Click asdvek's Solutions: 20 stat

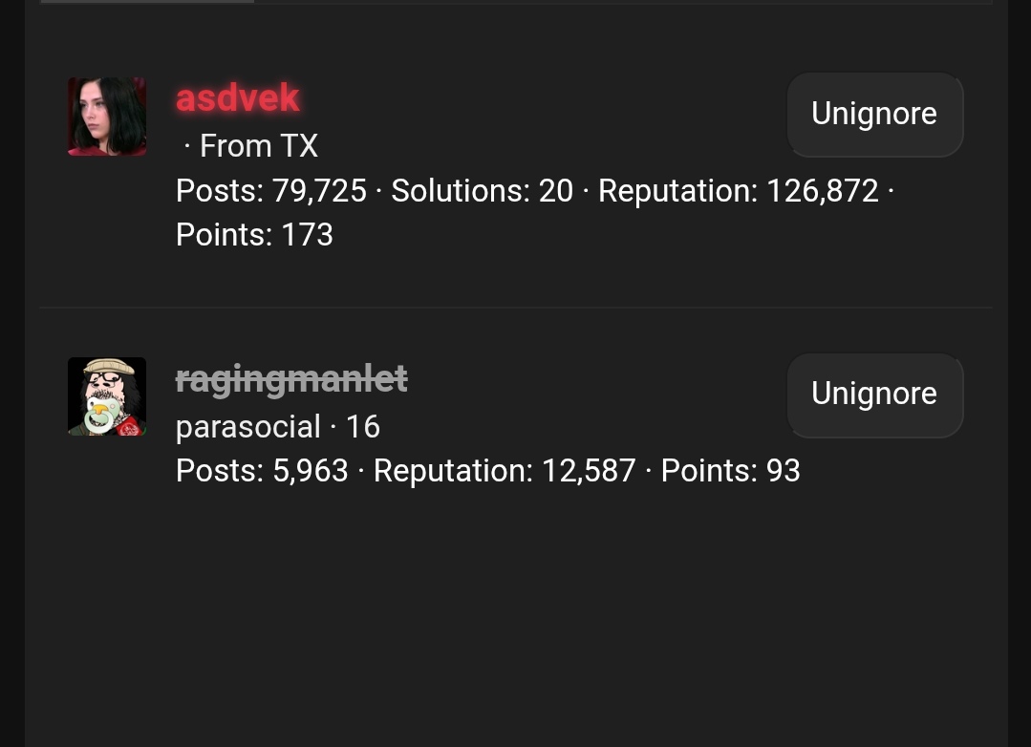point(482,190)
